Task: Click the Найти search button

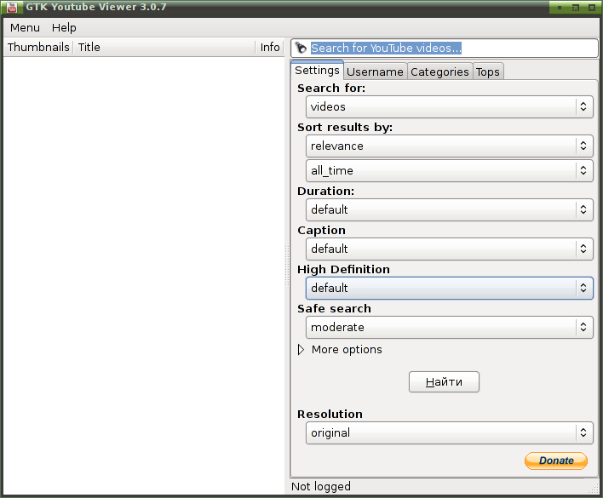Action: (x=444, y=381)
